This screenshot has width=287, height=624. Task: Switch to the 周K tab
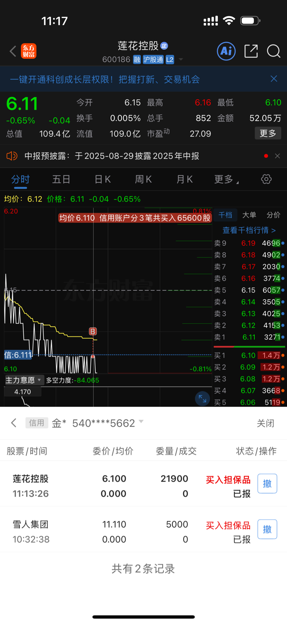click(x=143, y=179)
